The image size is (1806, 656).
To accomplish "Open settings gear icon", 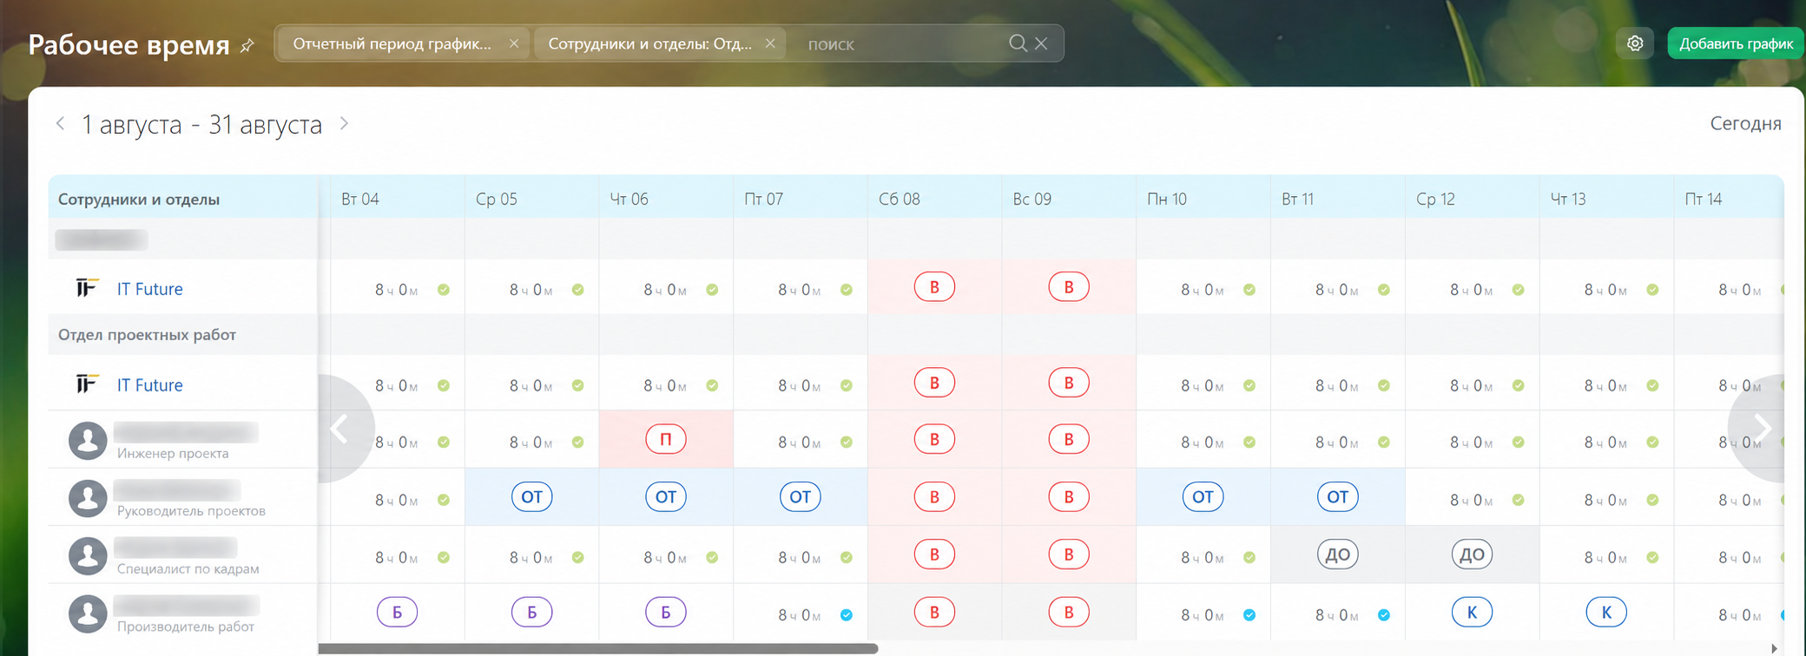I will click(1635, 43).
